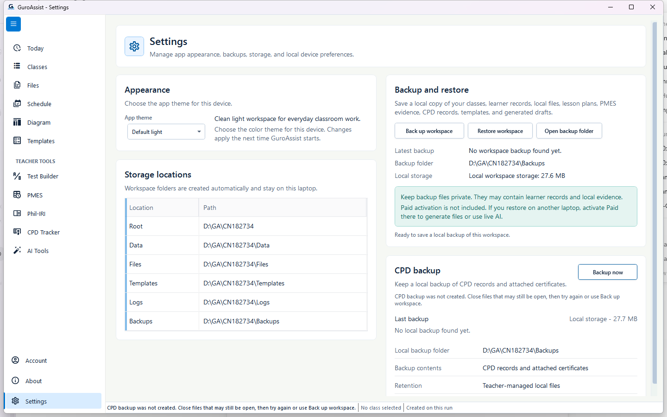Select the Logs location row
667x417 pixels.
246,302
